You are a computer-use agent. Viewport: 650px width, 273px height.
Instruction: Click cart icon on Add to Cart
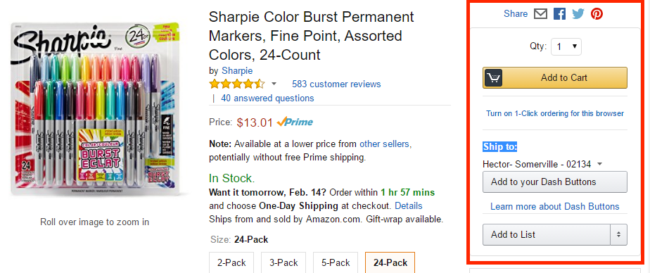[493, 77]
